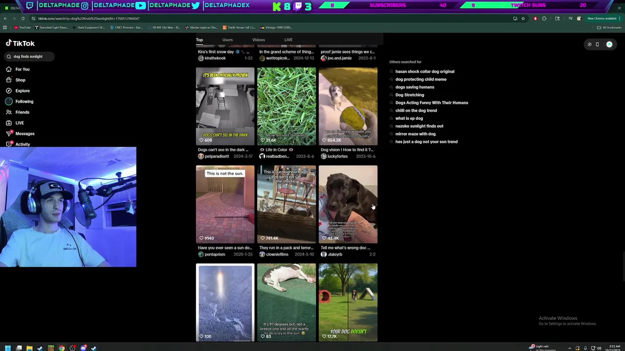Open the browser extensions puzzle icon
This screenshot has height=351, width=625.
pos(544,19)
